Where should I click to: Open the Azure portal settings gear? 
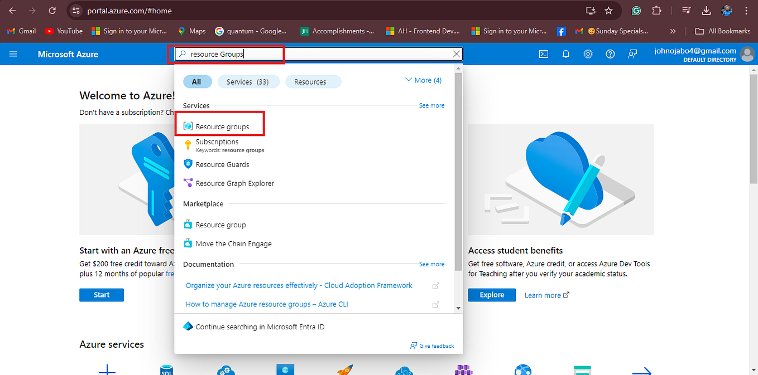588,53
